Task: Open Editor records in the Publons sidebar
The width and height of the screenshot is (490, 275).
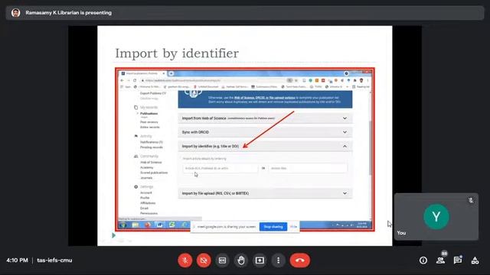Action: pos(150,128)
